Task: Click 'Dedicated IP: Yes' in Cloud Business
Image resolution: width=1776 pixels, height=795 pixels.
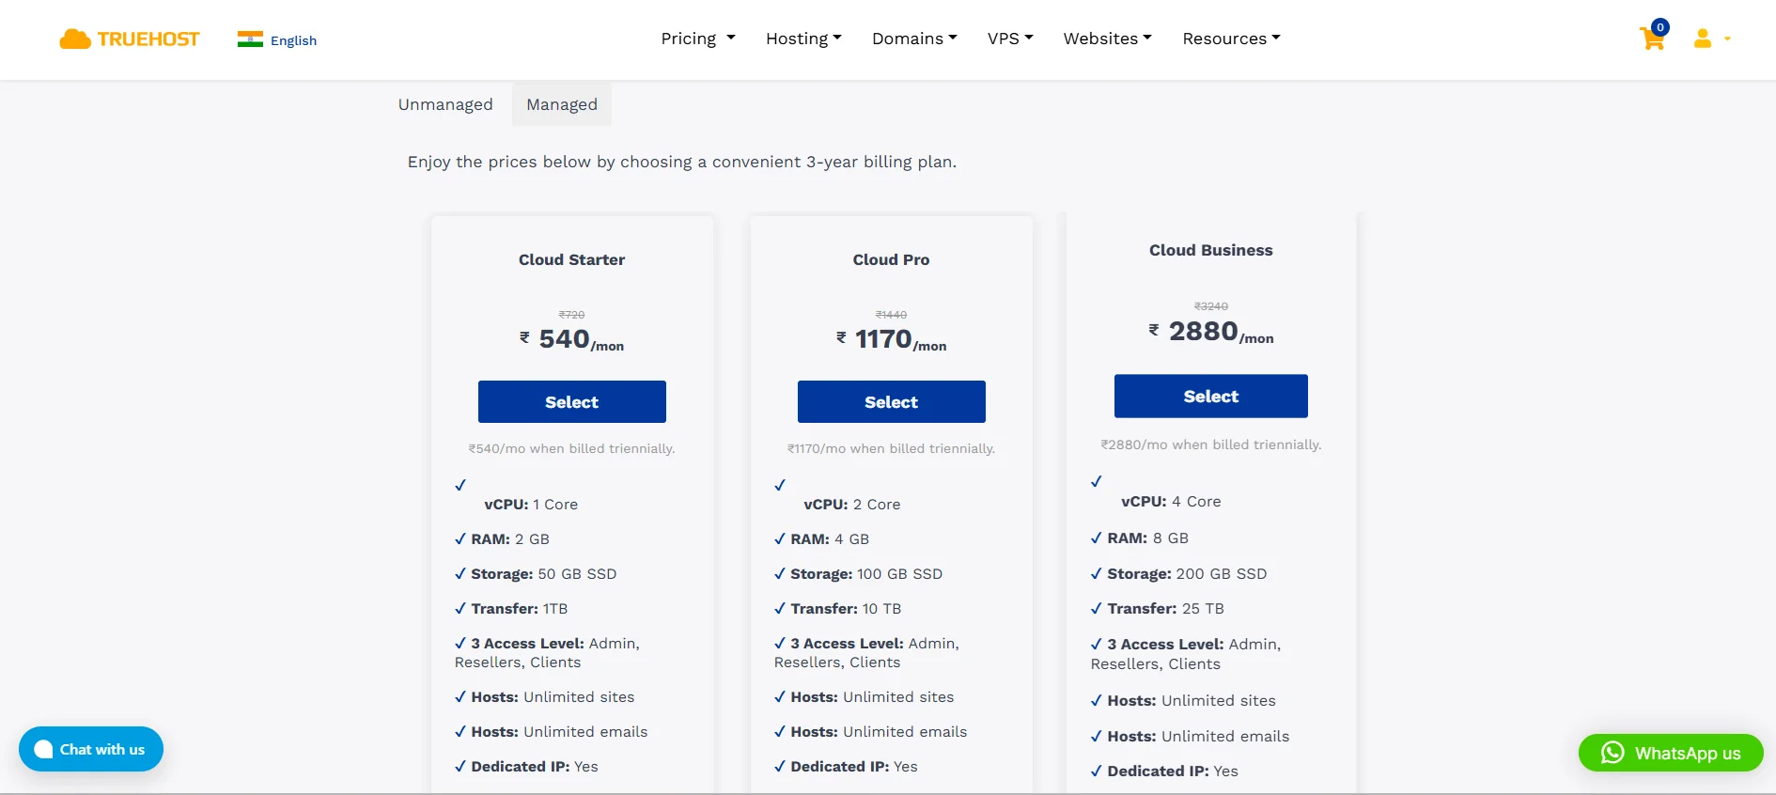Action: coord(1173,772)
